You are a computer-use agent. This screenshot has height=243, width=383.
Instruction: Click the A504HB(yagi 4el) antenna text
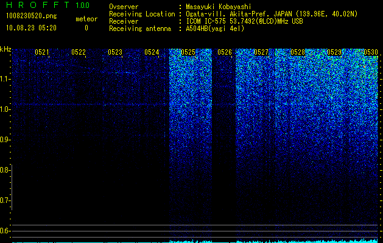click(215, 29)
